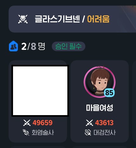Viewport: 136px width, 148px height.
Task: Click the 어려움 difficulty label
Action: pos(98,19)
